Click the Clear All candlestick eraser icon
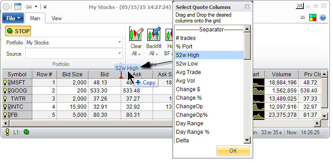Screen dimensions: 333x163 pyautogui.click(x=136, y=34)
